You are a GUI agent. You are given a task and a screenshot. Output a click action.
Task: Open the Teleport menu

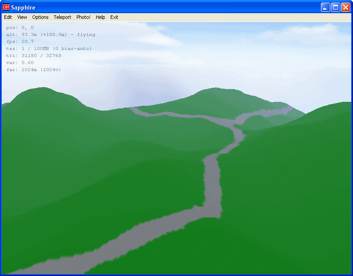coord(62,17)
